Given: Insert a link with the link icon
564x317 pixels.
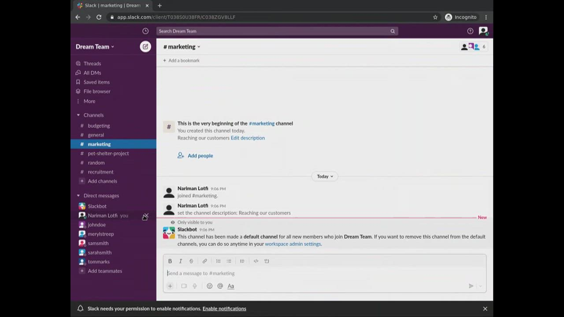Looking at the screenshot, I should point(204,261).
